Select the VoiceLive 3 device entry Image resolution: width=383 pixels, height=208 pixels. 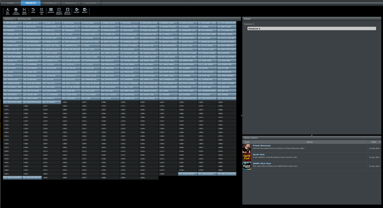tap(312, 29)
